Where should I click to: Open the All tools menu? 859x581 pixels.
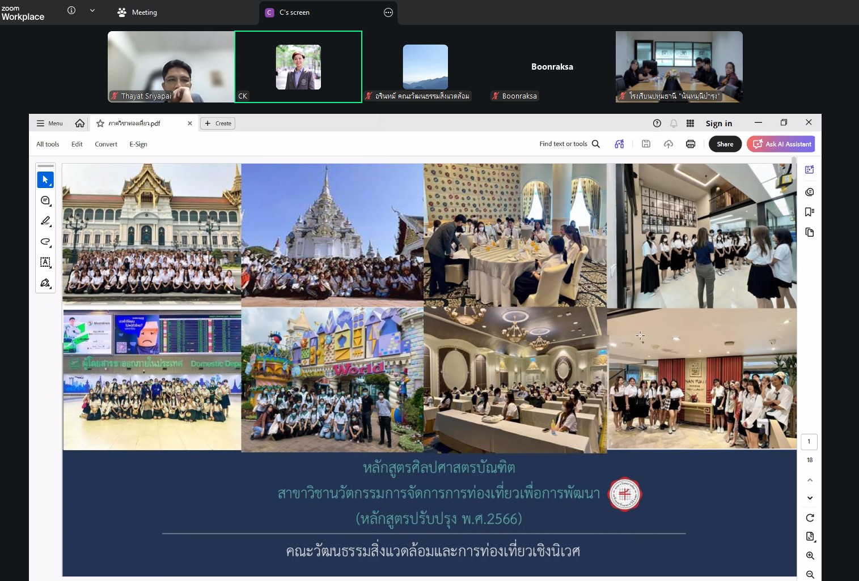coord(48,144)
